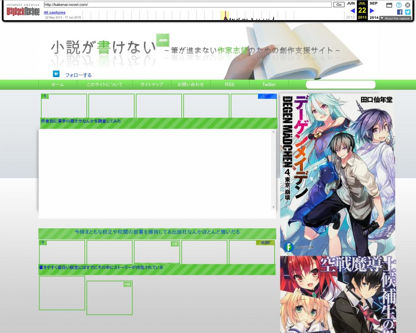Open the 書きやすく面白い設定 article link

pyautogui.click(x=101, y=267)
